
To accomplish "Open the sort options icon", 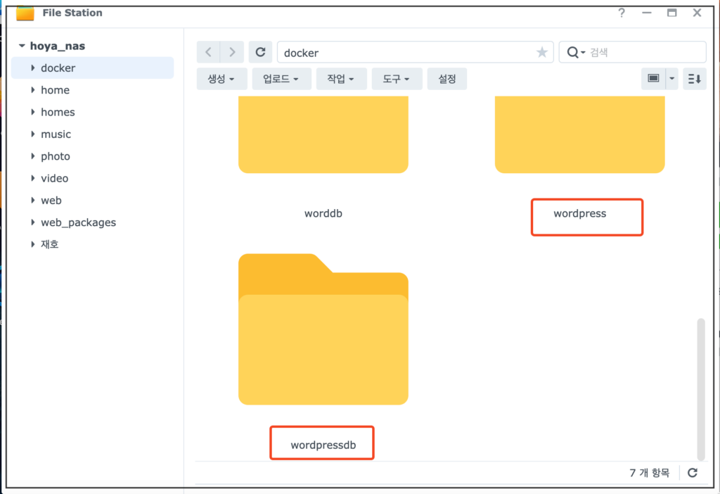I will (694, 79).
